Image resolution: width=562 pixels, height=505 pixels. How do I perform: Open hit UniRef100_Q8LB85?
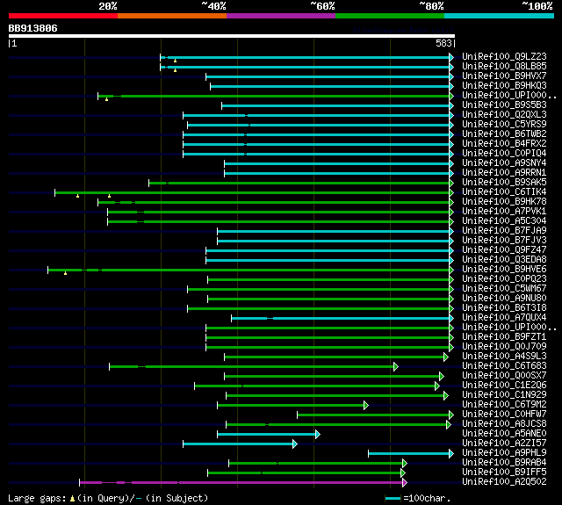[504, 66]
